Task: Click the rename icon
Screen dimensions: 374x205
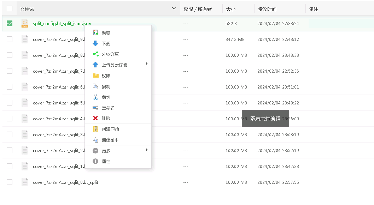Action: click(x=95, y=108)
